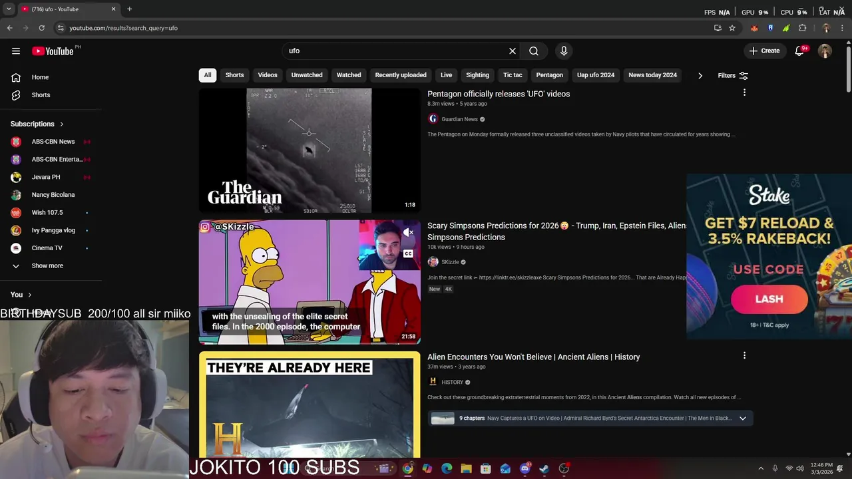Open Chrome's three-dot menu
This screenshot has height=479, width=852.
point(843,28)
